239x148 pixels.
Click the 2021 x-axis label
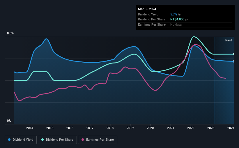(x=170, y=128)
